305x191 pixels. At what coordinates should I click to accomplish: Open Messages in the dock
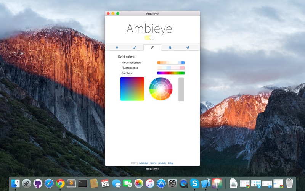coord(117,183)
